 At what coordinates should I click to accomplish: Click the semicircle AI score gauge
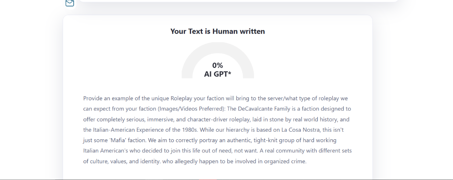218,60
